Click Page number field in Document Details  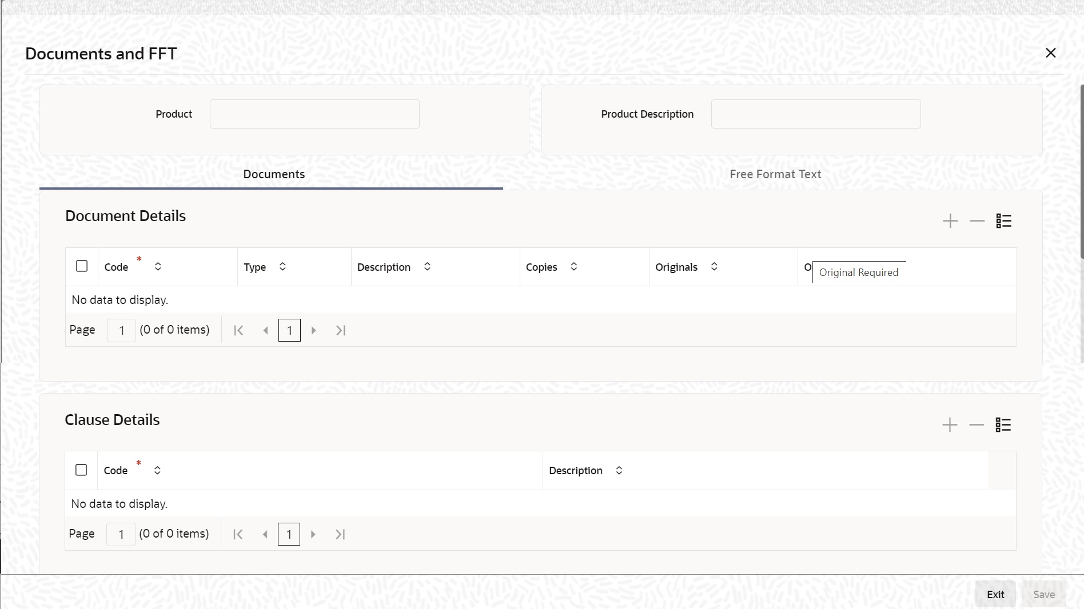coord(121,330)
